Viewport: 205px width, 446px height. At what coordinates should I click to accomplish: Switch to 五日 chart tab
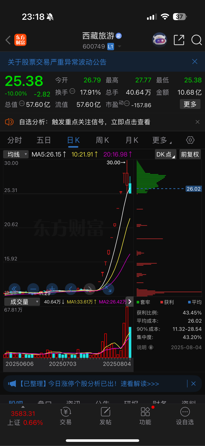pyautogui.click(x=44, y=140)
